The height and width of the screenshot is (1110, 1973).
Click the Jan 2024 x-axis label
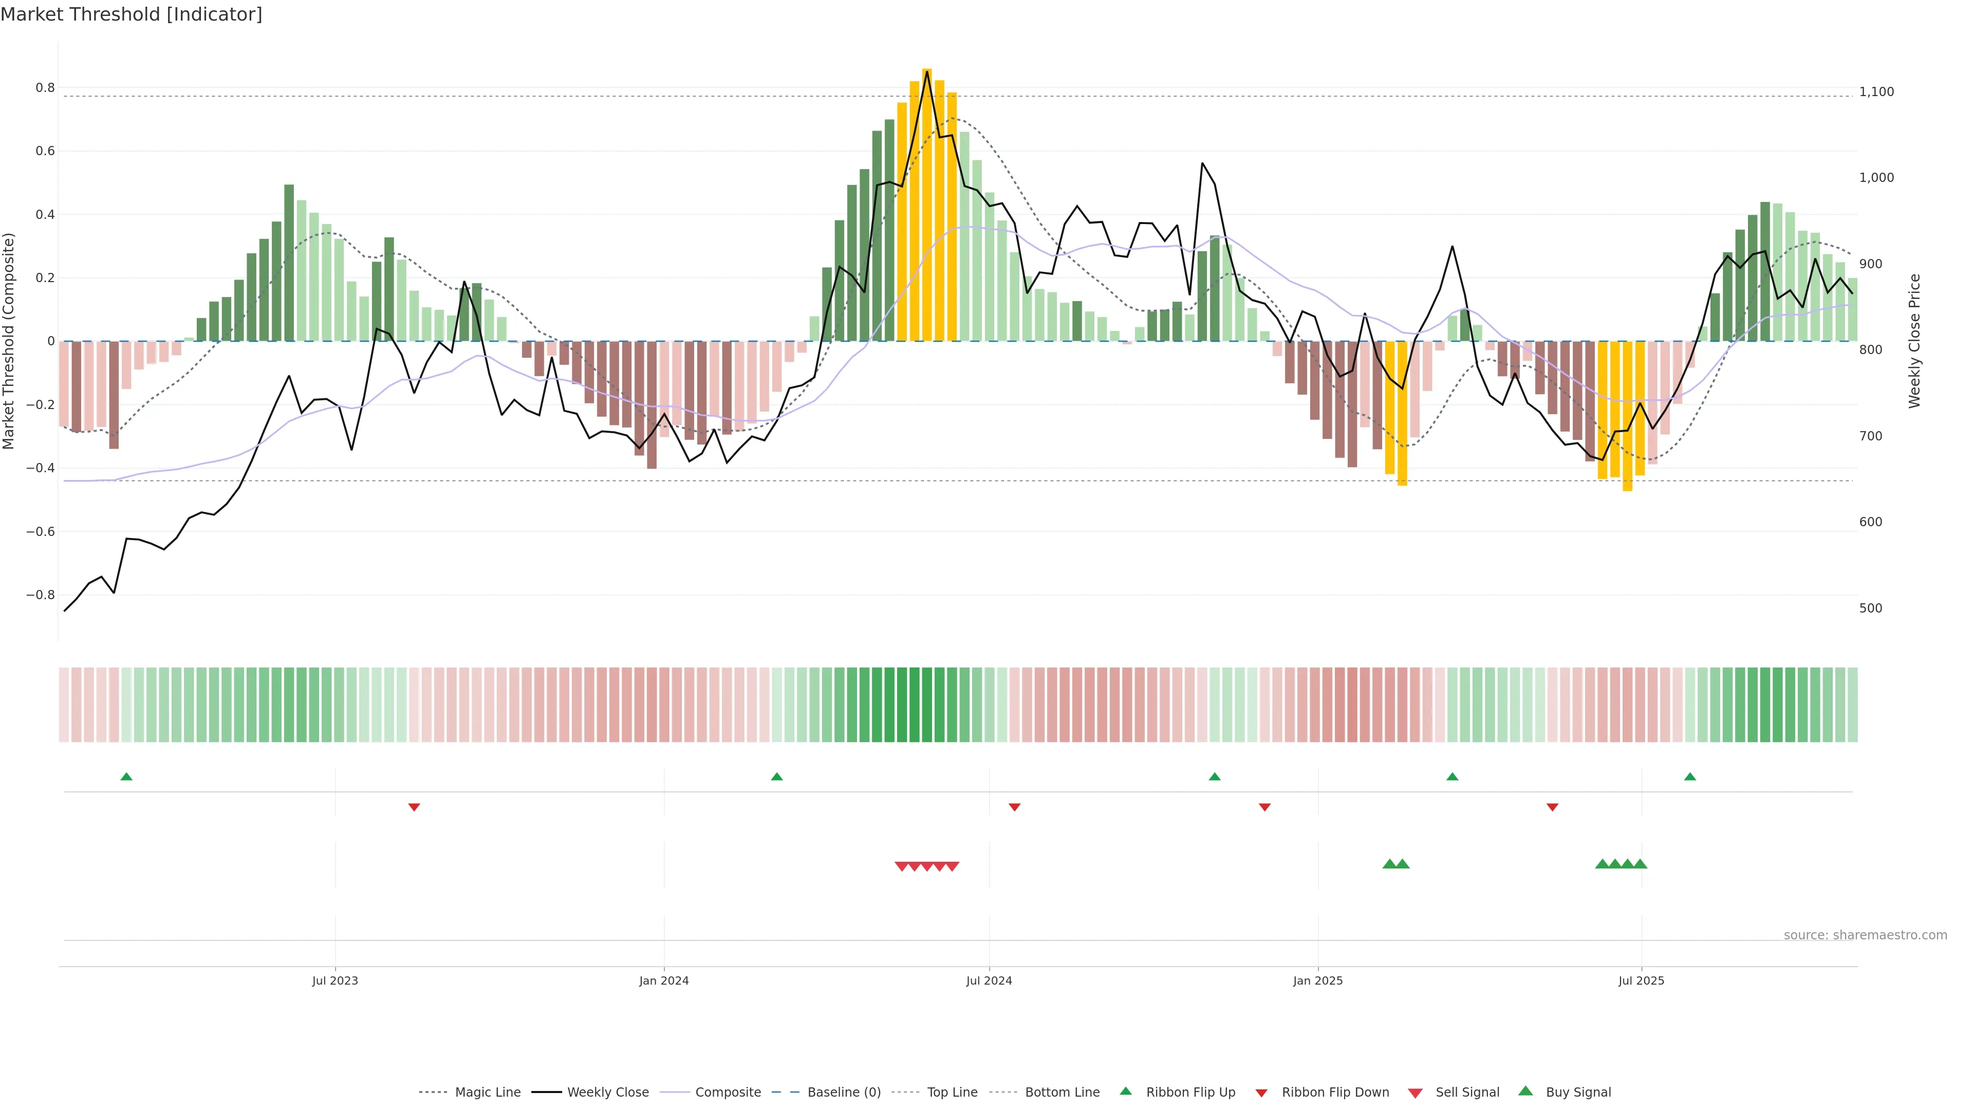tap(663, 980)
